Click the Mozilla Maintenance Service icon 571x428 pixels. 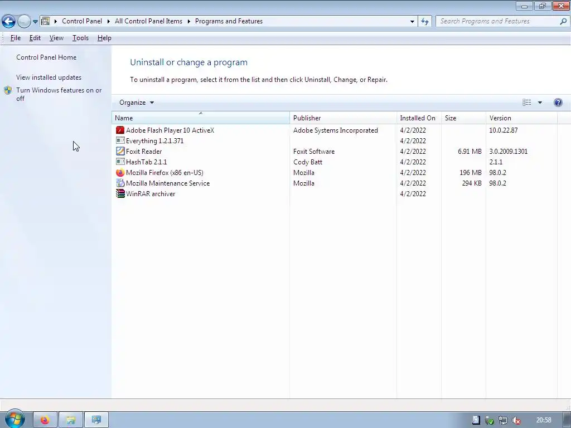[x=120, y=183]
